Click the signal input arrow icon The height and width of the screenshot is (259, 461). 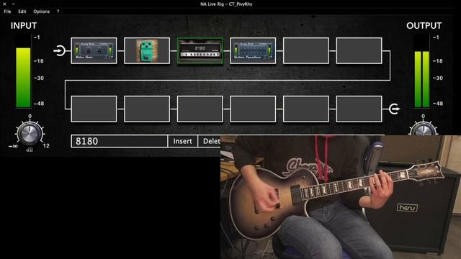(x=60, y=50)
